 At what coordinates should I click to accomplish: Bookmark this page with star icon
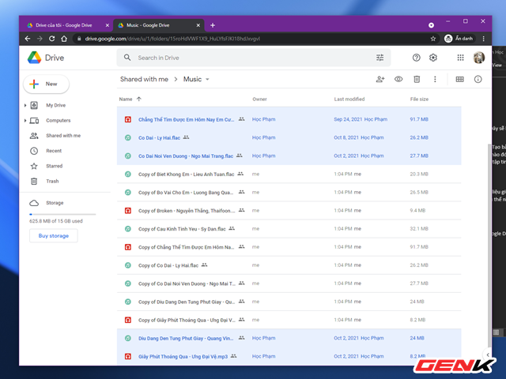[x=433, y=39]
